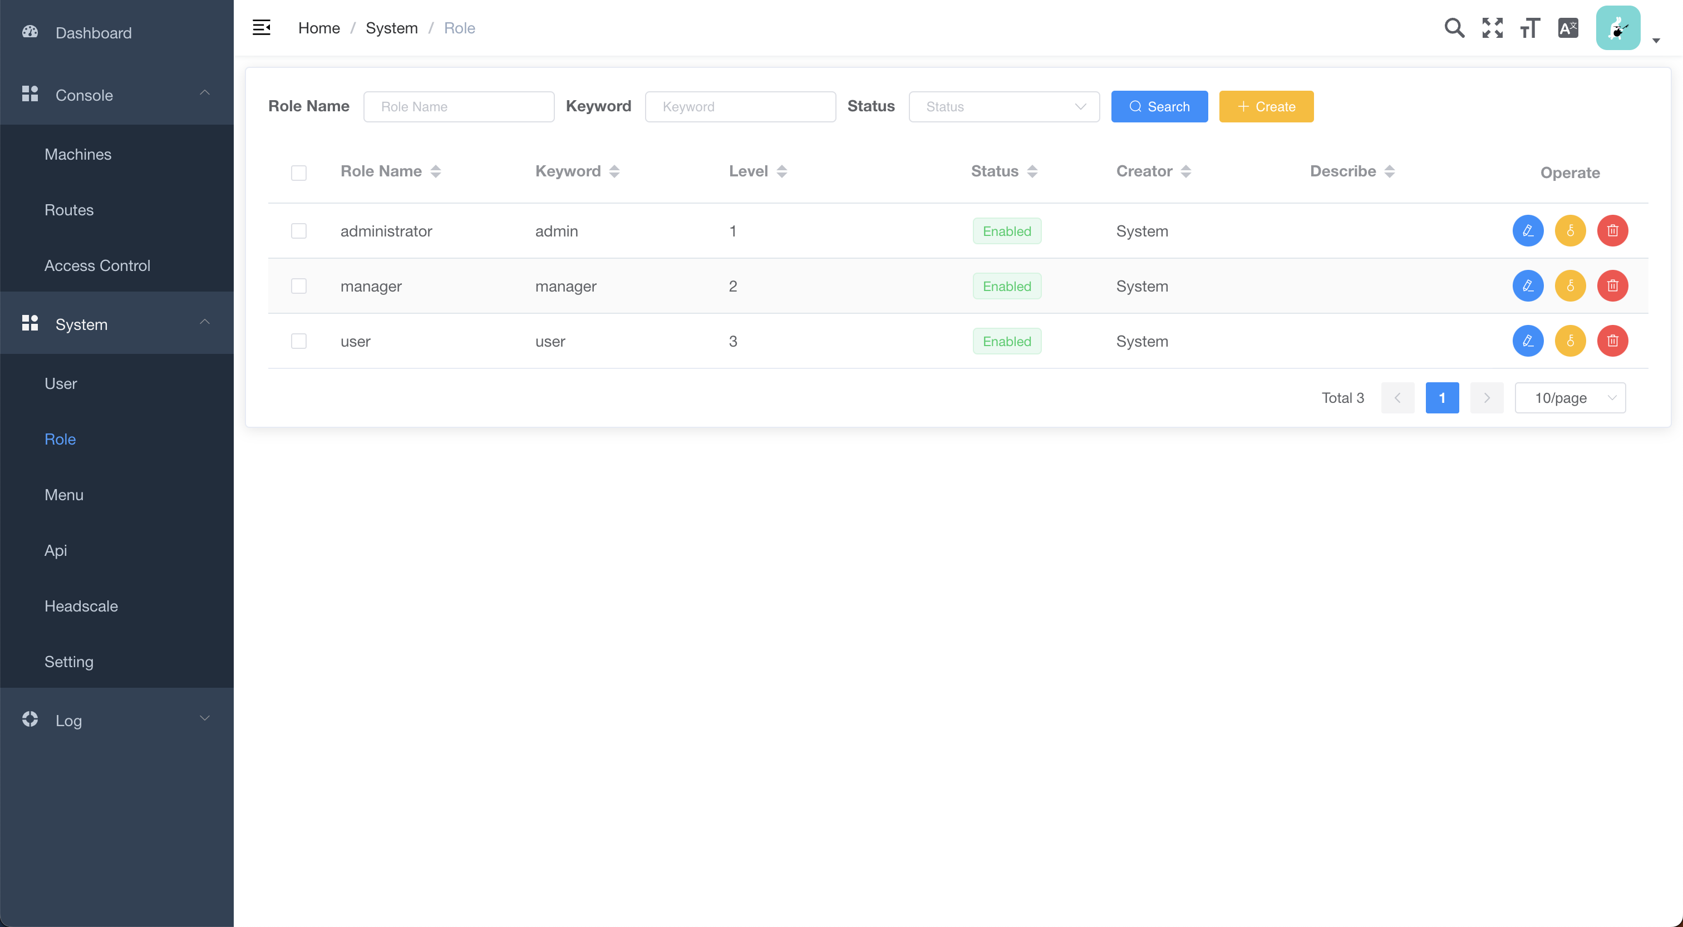
Task: Check the select-all header checkbox
Action: click(298, 172)
